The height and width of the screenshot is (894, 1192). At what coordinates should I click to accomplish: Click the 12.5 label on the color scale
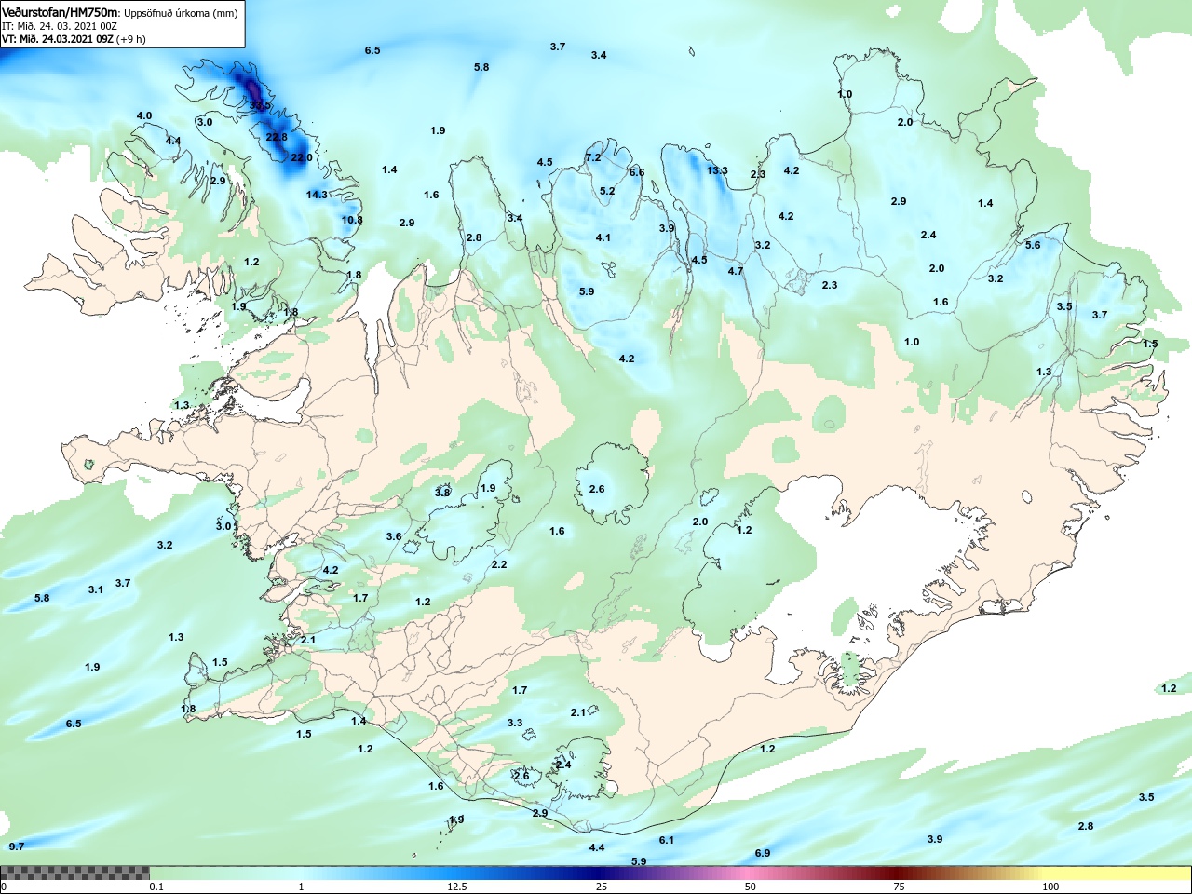pos(457,887)
